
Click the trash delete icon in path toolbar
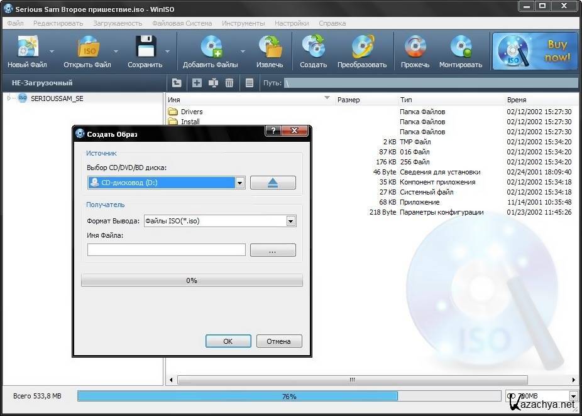click(x=229, y=83)
